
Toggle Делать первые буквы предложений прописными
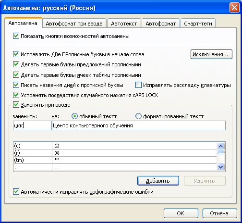point(16,64)
